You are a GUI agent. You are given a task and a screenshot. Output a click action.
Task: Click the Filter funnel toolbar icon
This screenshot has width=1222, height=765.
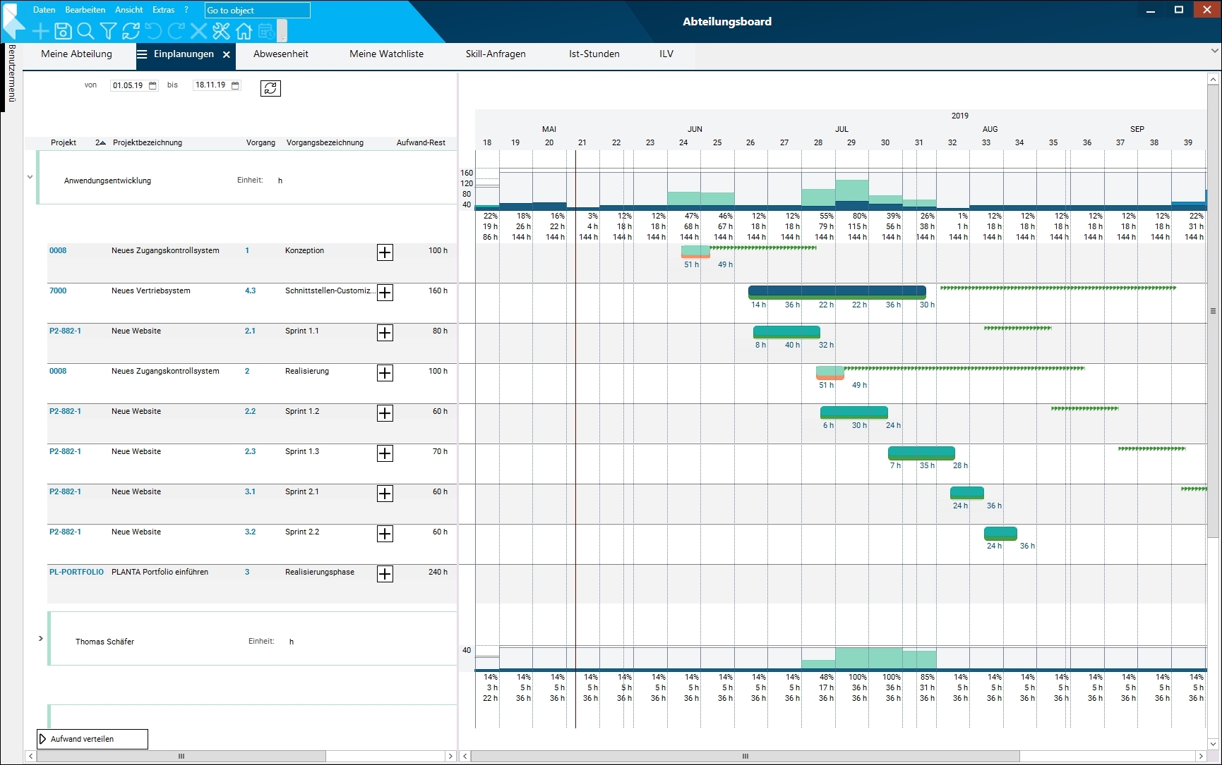(x=108, y=31)
